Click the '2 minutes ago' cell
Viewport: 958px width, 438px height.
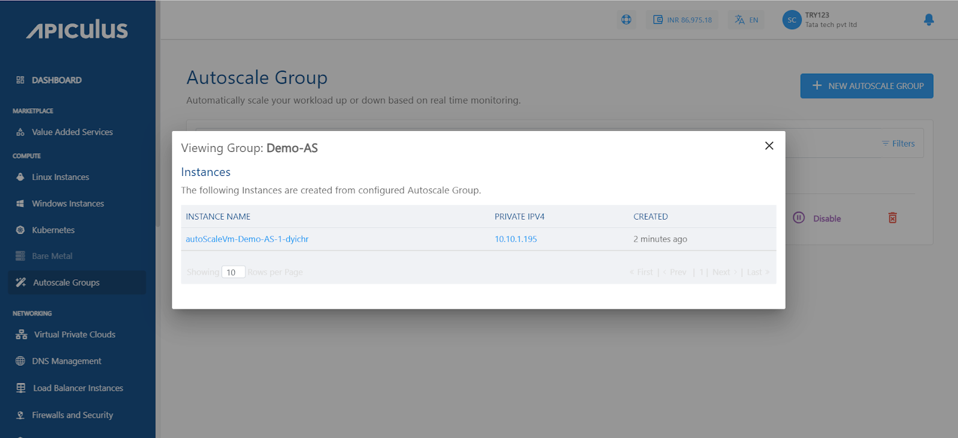[x=660, y=239]
